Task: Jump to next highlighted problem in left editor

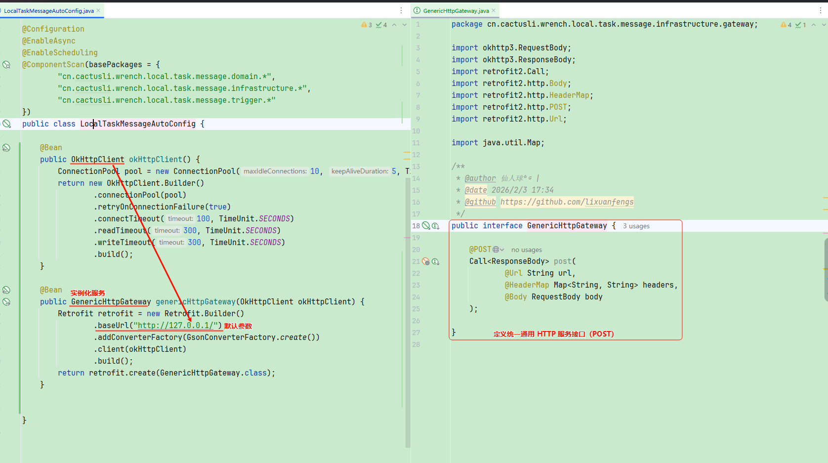Action: click(x=405, y=25)
